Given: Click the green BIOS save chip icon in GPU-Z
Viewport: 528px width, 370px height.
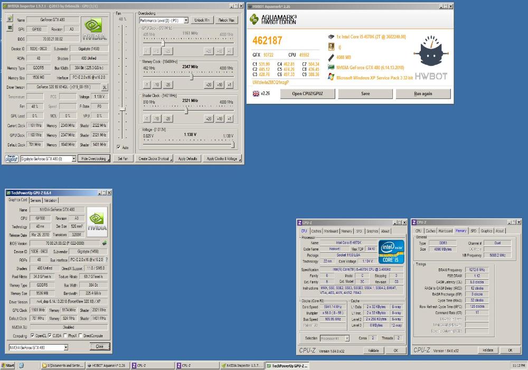Looking at the screenshot, I should click(105, 243).
